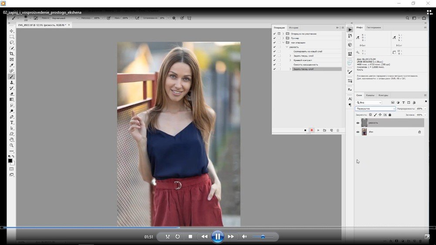Toggle visibility of the Фон layer
Image resolution: width=436 pixels, height=245 pixels.
point(358,132)
